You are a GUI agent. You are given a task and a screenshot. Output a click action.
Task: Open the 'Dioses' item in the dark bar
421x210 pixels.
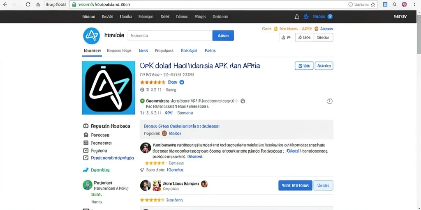coord(182,16)
